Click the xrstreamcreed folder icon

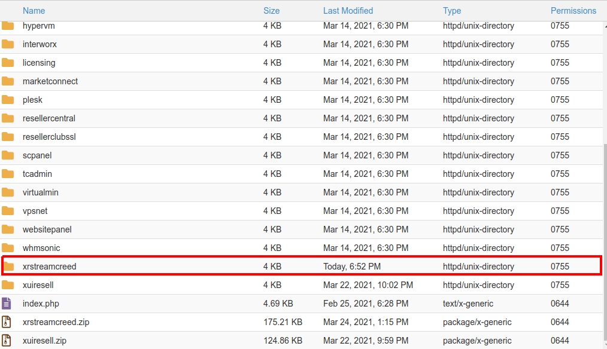pos(8,267)
